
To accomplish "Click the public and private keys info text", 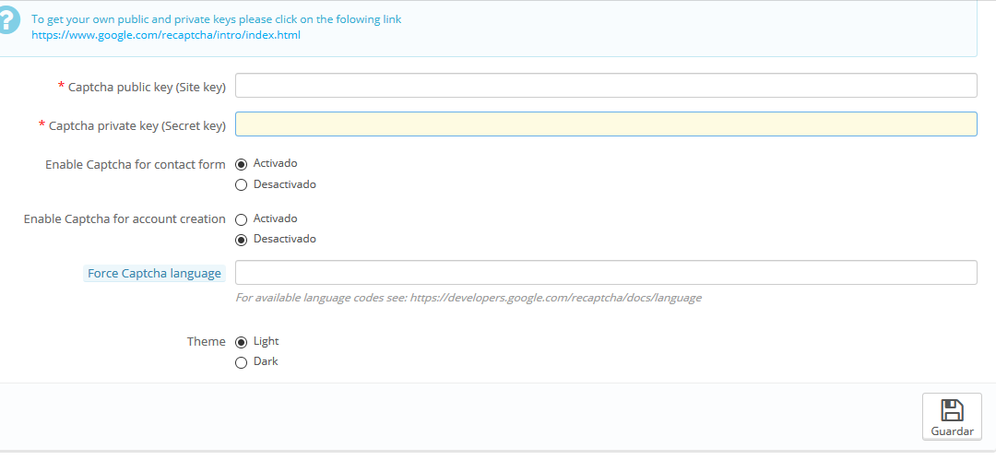I will (217, 19).
